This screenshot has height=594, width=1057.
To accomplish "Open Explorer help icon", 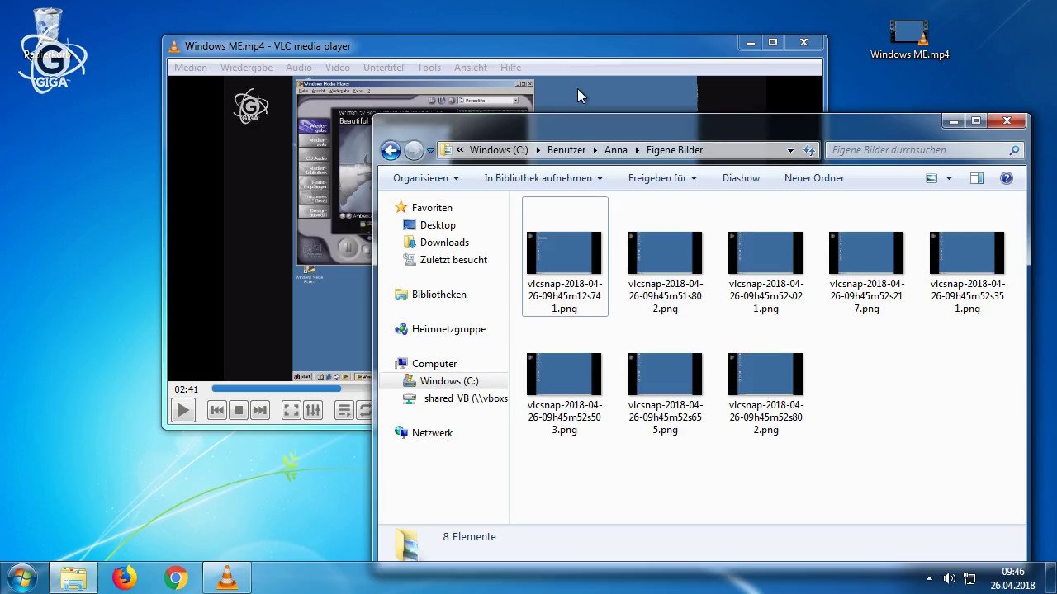I will click(1007, 178).
